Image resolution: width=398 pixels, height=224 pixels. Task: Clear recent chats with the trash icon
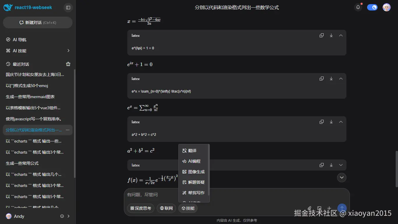click(x=68, y=64)
